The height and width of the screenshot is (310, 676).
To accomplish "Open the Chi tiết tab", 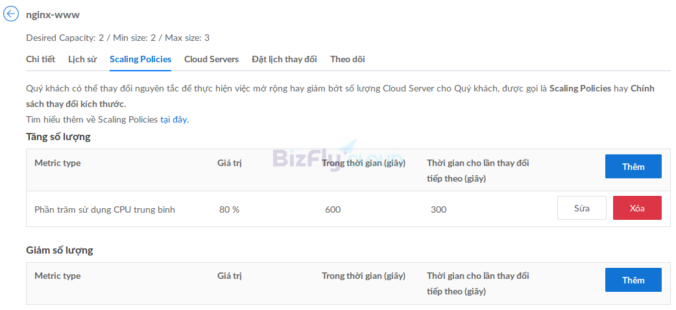I will [x=40, y=60].
